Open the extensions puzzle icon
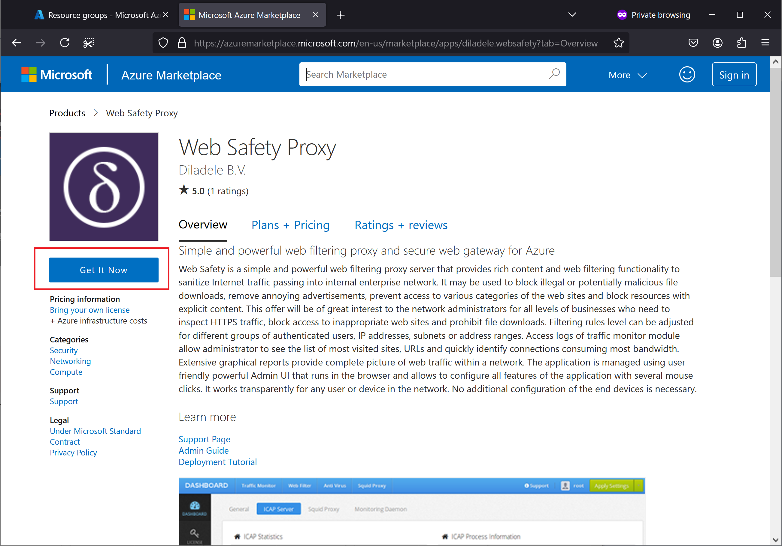Image resolution: width=782 pixels, height=546 pixels. coord(741,43)
